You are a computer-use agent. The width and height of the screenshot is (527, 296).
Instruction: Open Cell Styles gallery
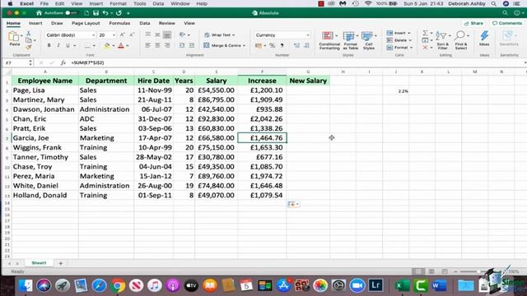(x=369, y=40)
